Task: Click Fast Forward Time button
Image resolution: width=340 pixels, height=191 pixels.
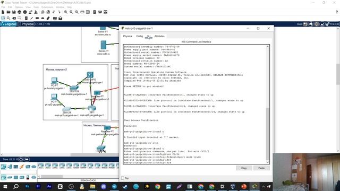Action: (x=27, y=159)
